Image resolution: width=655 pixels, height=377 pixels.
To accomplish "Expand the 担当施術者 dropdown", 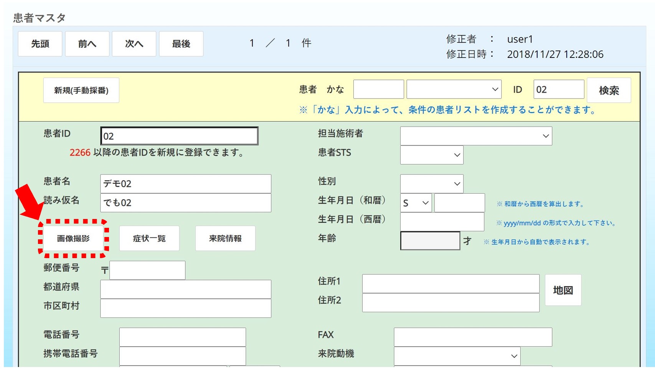I will pyautogui.click(x=476, y=136).
